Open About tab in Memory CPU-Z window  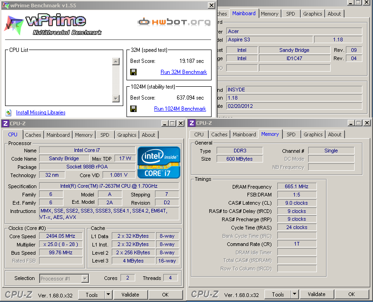pyautogui.click(x=335, y=134)
